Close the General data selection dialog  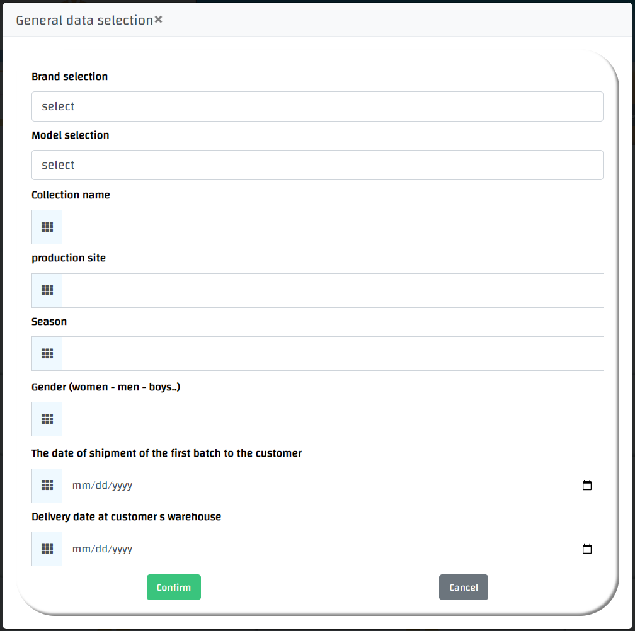[159, 20]
